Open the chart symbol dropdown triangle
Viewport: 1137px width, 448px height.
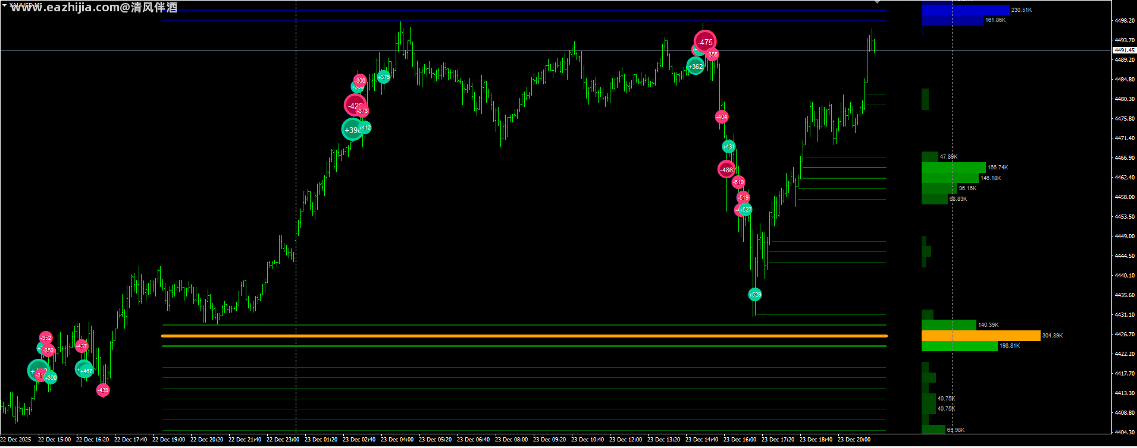(5, 5)
